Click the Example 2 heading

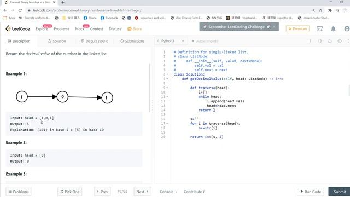pos(16,142)
